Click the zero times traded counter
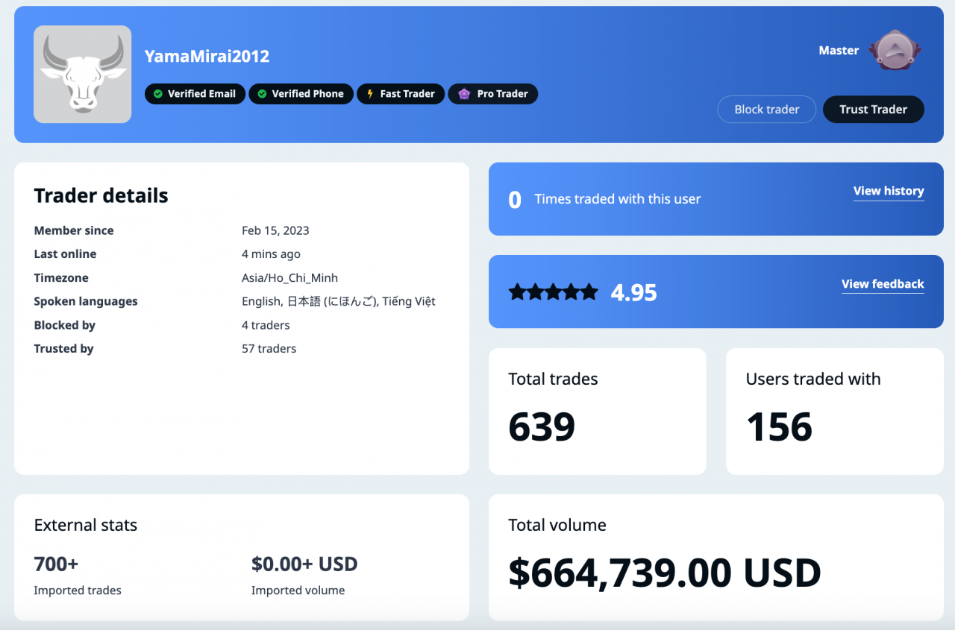 (514, 198)
